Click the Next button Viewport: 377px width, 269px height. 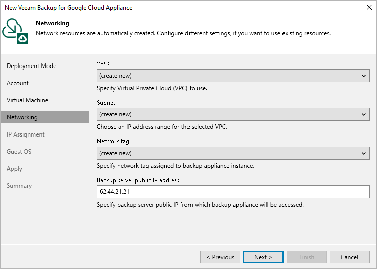pos(263,257)
